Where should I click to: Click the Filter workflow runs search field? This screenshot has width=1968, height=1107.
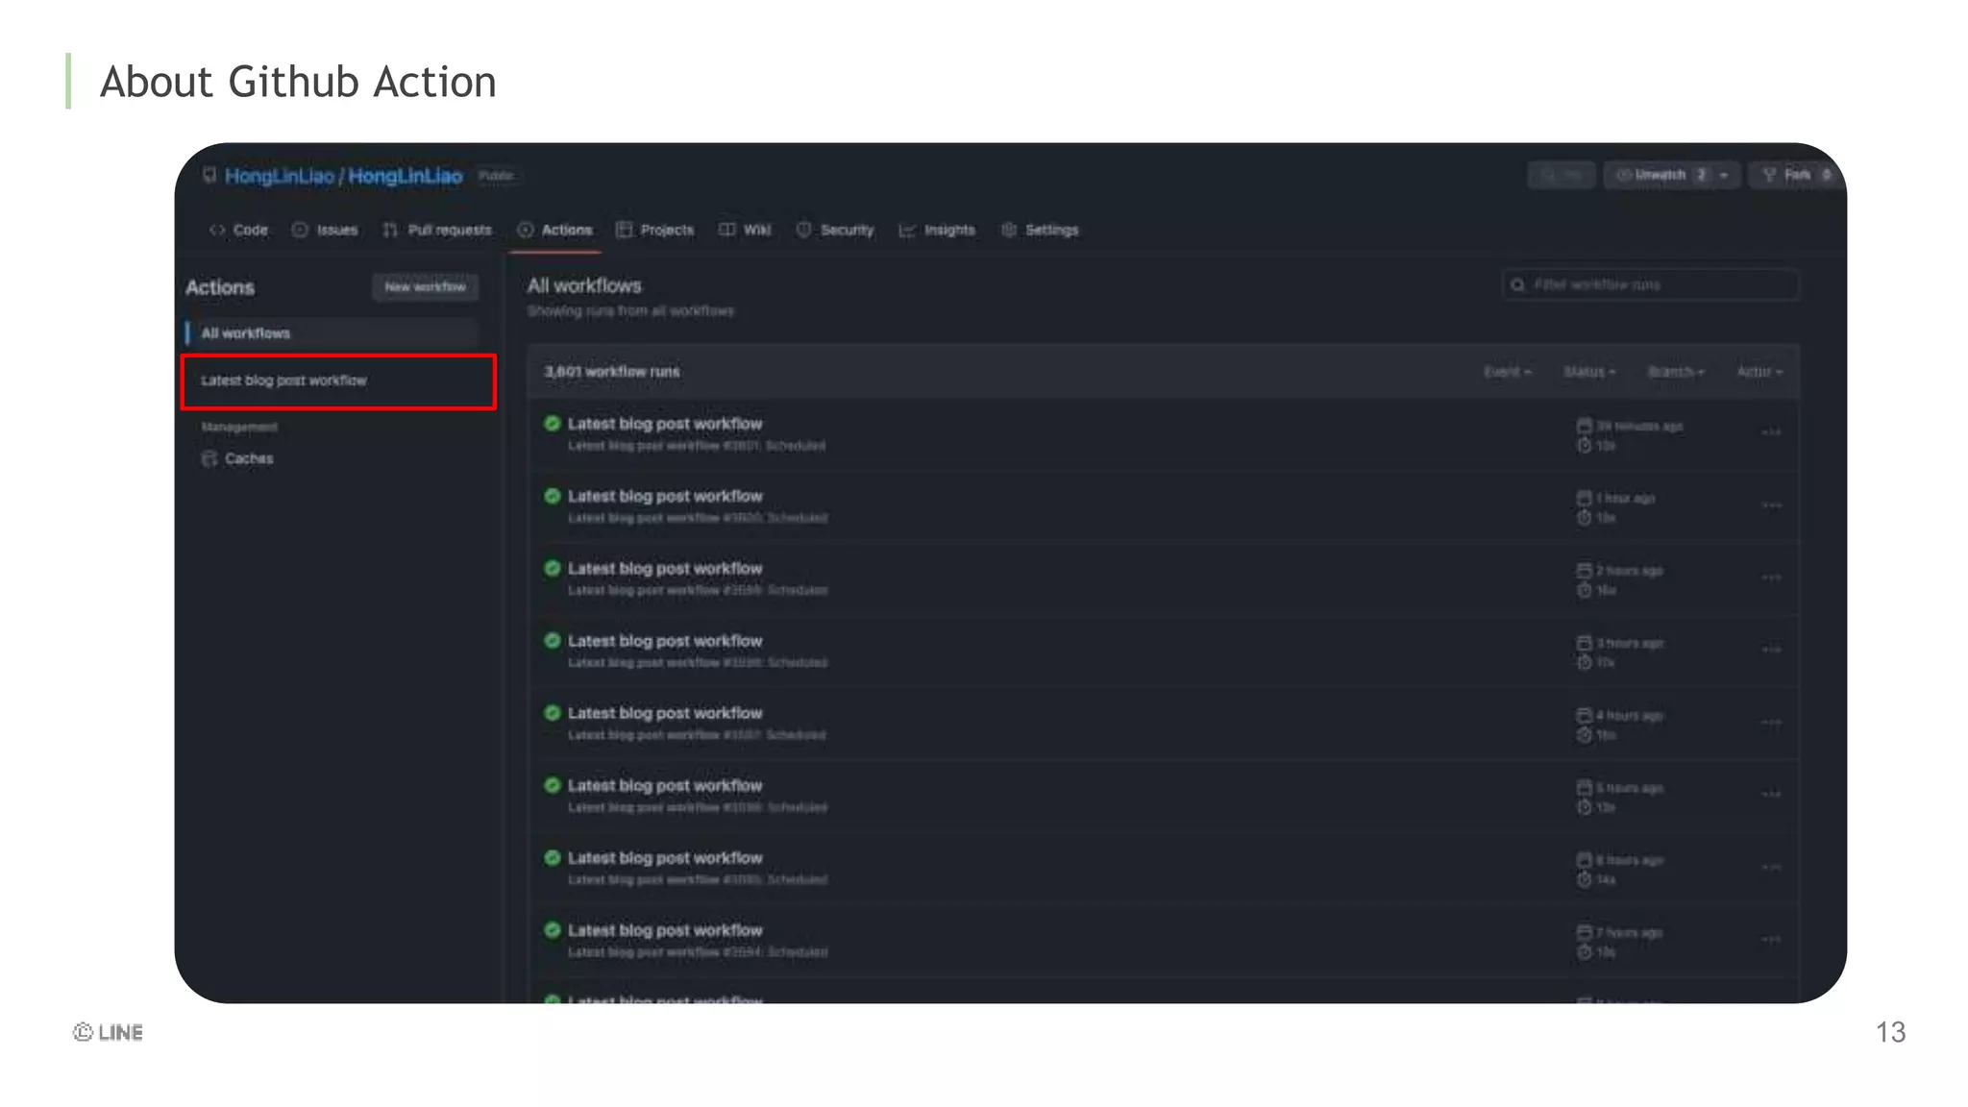[x=1653, y=284]
